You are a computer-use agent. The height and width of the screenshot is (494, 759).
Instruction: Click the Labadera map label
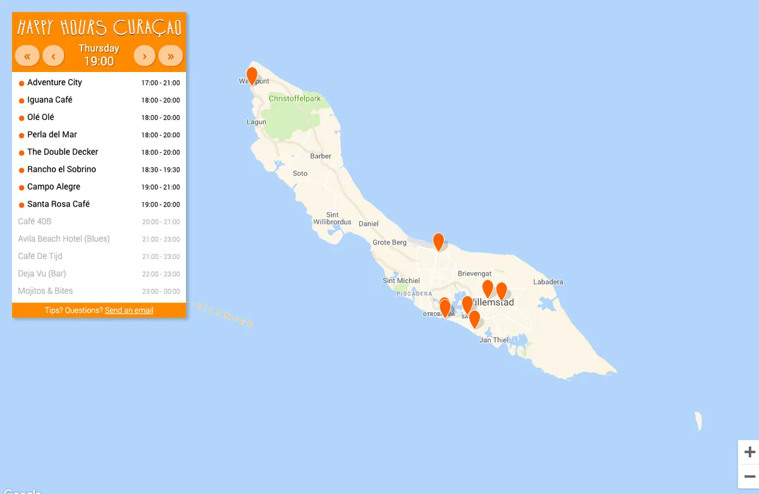click(548, 282)
